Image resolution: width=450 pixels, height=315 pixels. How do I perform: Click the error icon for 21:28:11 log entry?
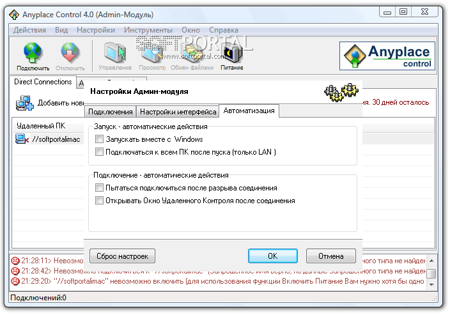15,261
